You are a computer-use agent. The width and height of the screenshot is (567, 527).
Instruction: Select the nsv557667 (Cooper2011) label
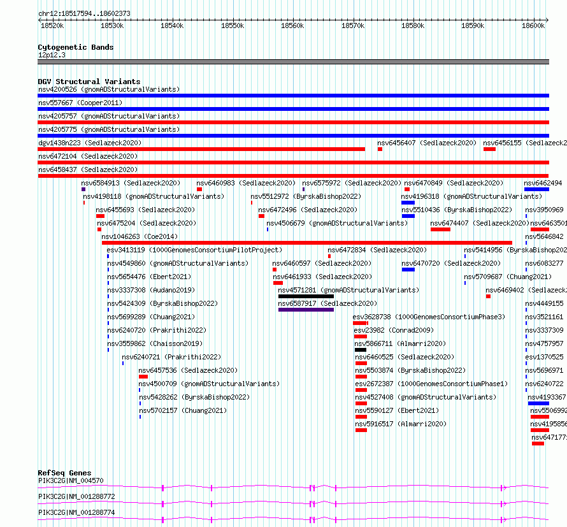[x=80, y=103]
